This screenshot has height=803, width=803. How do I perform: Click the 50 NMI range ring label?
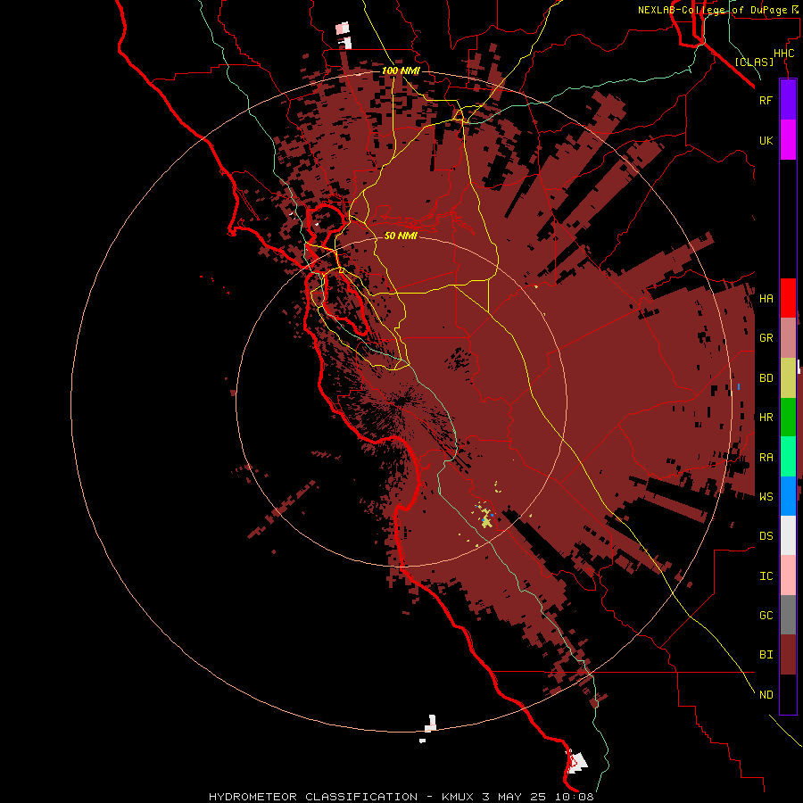tap(401, 236)
